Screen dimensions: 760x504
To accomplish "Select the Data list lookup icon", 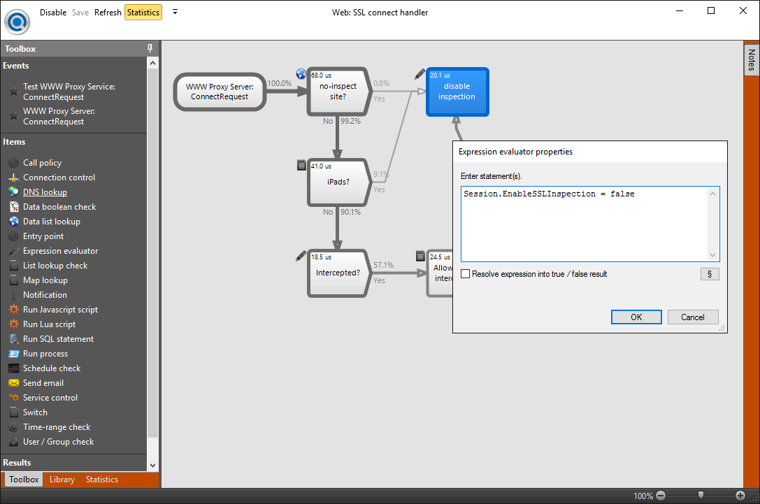I will [x=13, y=222].
